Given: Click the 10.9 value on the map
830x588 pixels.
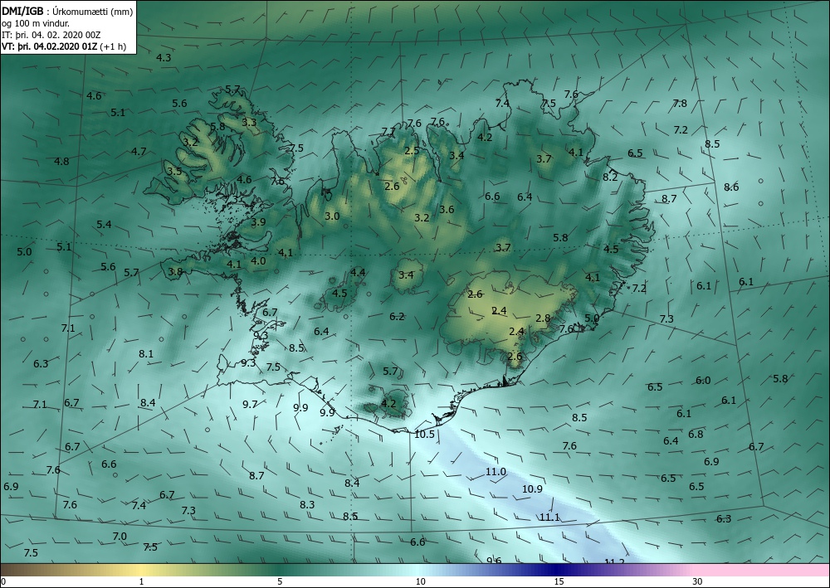Looking at the screenshot, I should coord(533,488).
